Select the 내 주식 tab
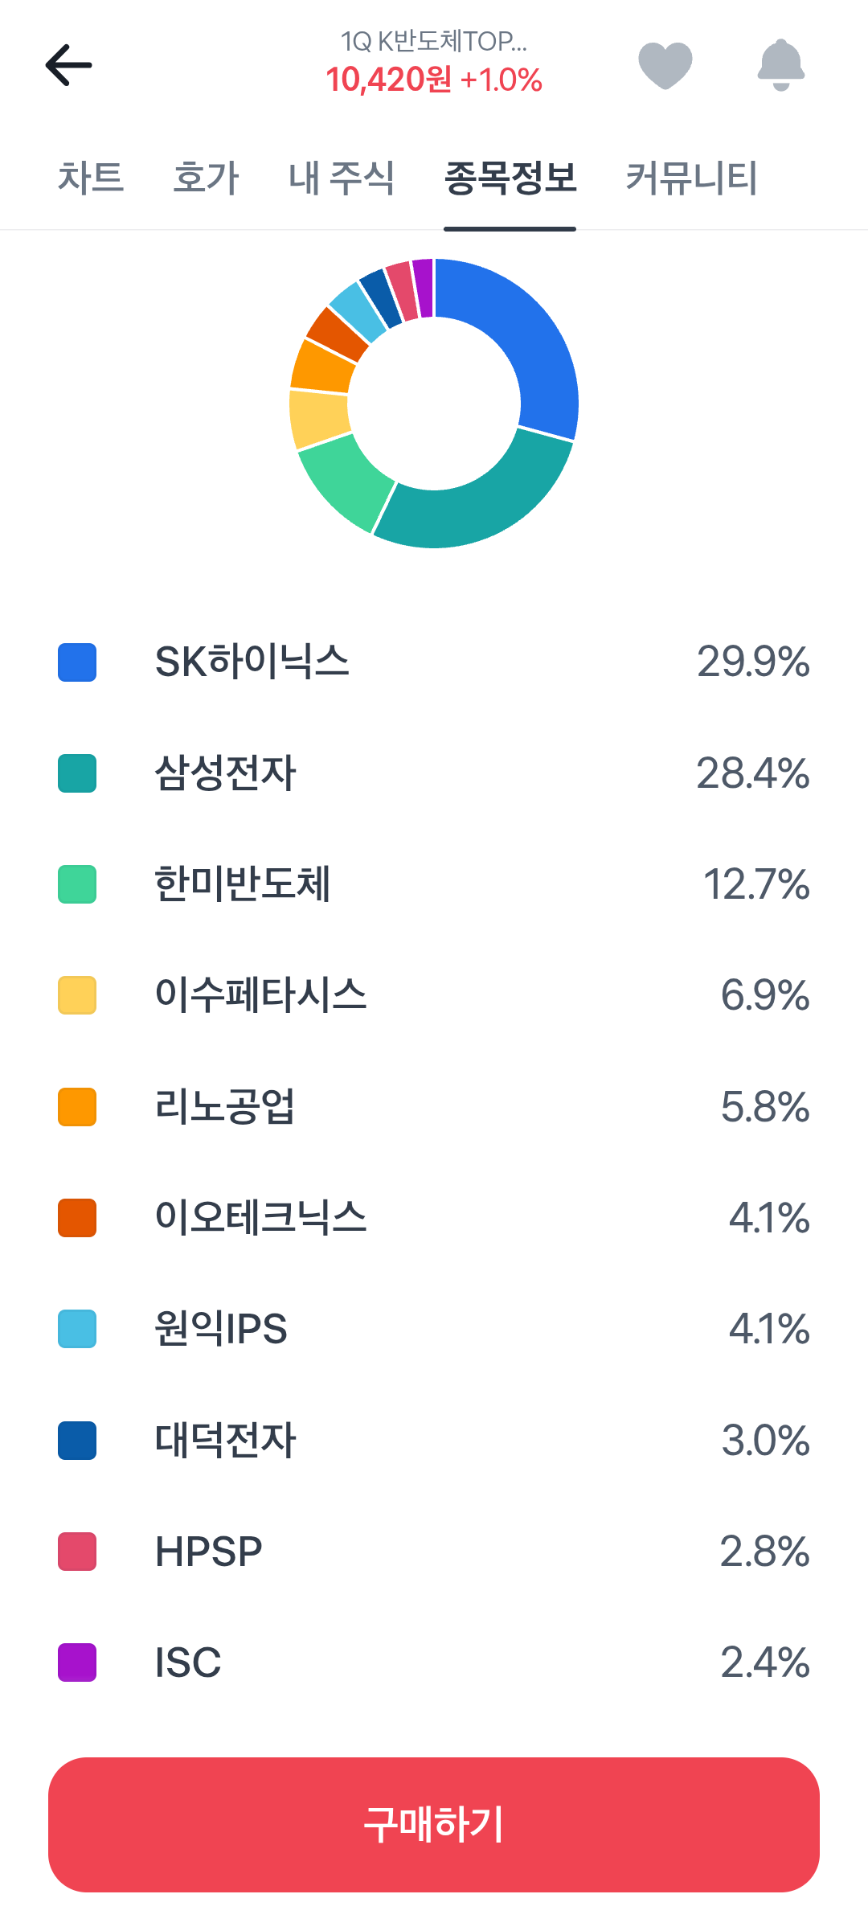 point(342,178)
